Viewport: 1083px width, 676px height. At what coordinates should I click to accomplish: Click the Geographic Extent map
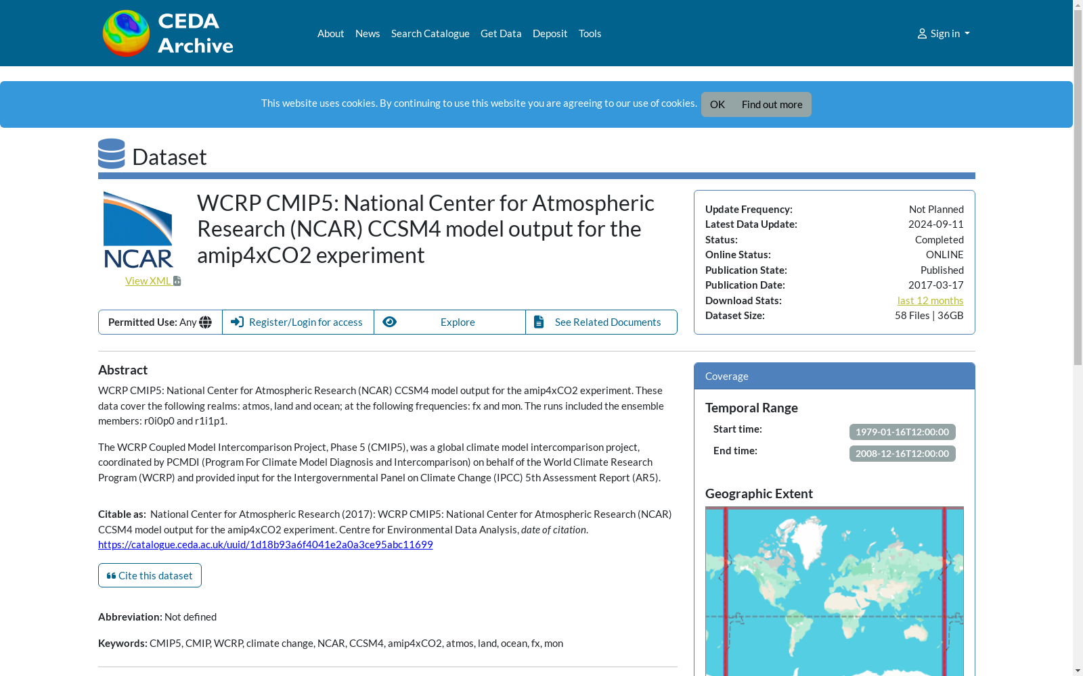(x=835, y=591)
